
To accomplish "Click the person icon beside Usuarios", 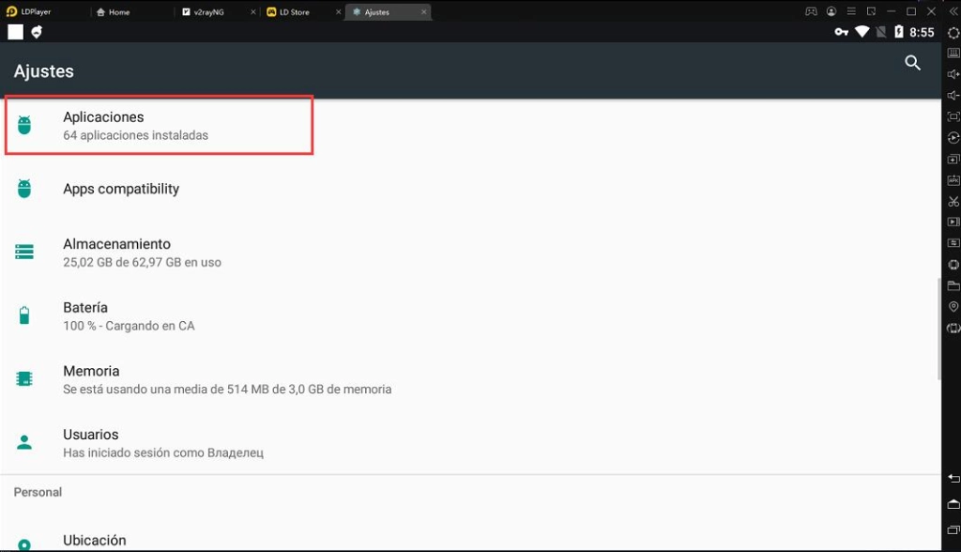I will (24, 442).
